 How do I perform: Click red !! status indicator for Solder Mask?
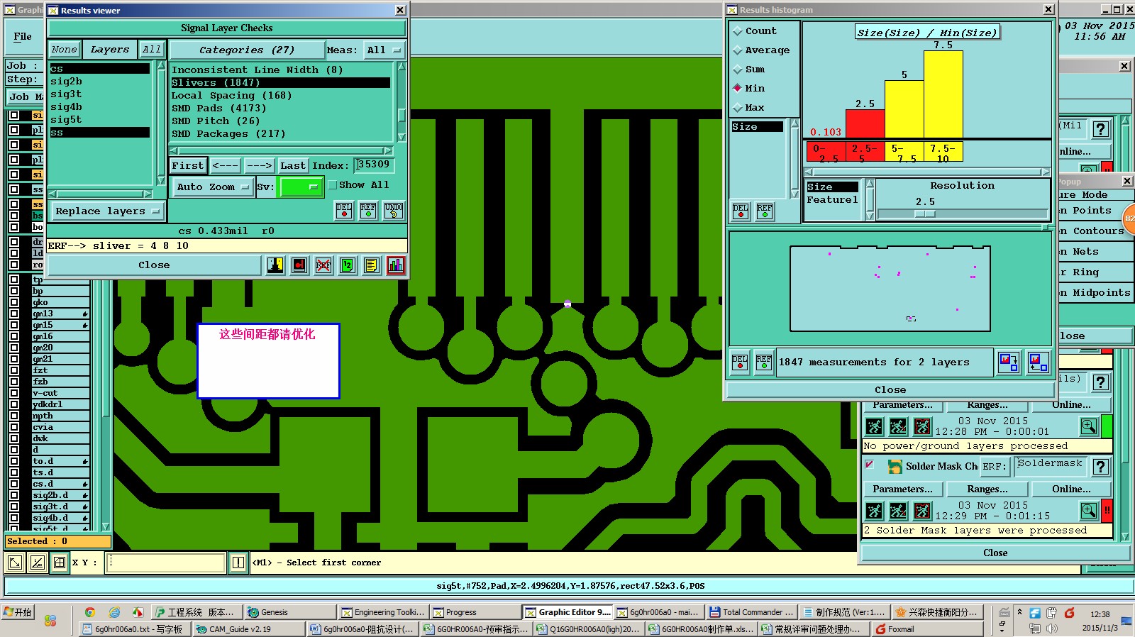pyautogui.click(x=1107, y=511)
